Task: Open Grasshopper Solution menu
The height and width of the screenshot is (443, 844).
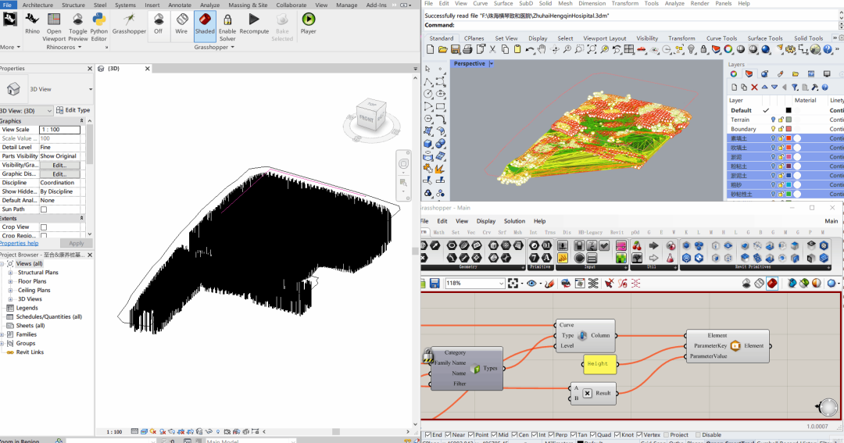Action: 514,221
